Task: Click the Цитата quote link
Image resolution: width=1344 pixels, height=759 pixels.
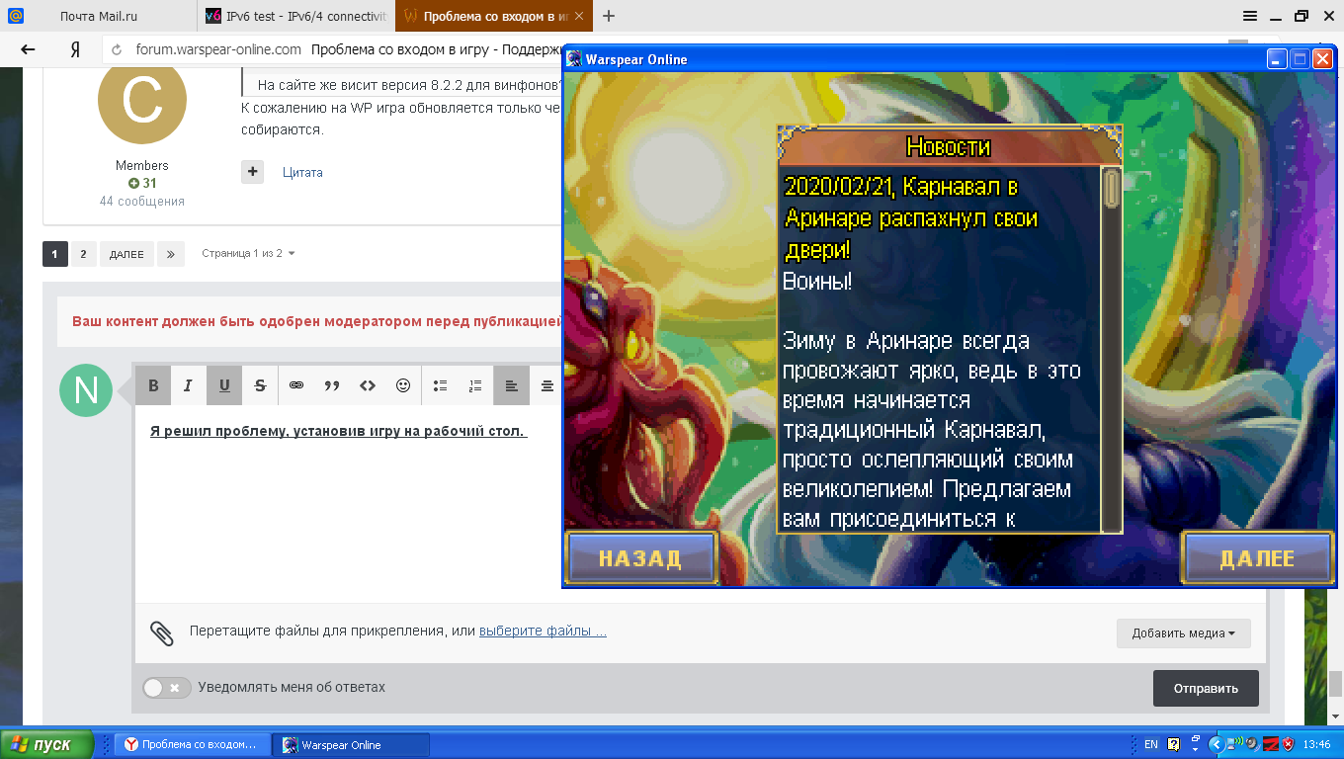Action: coord(302,172)
